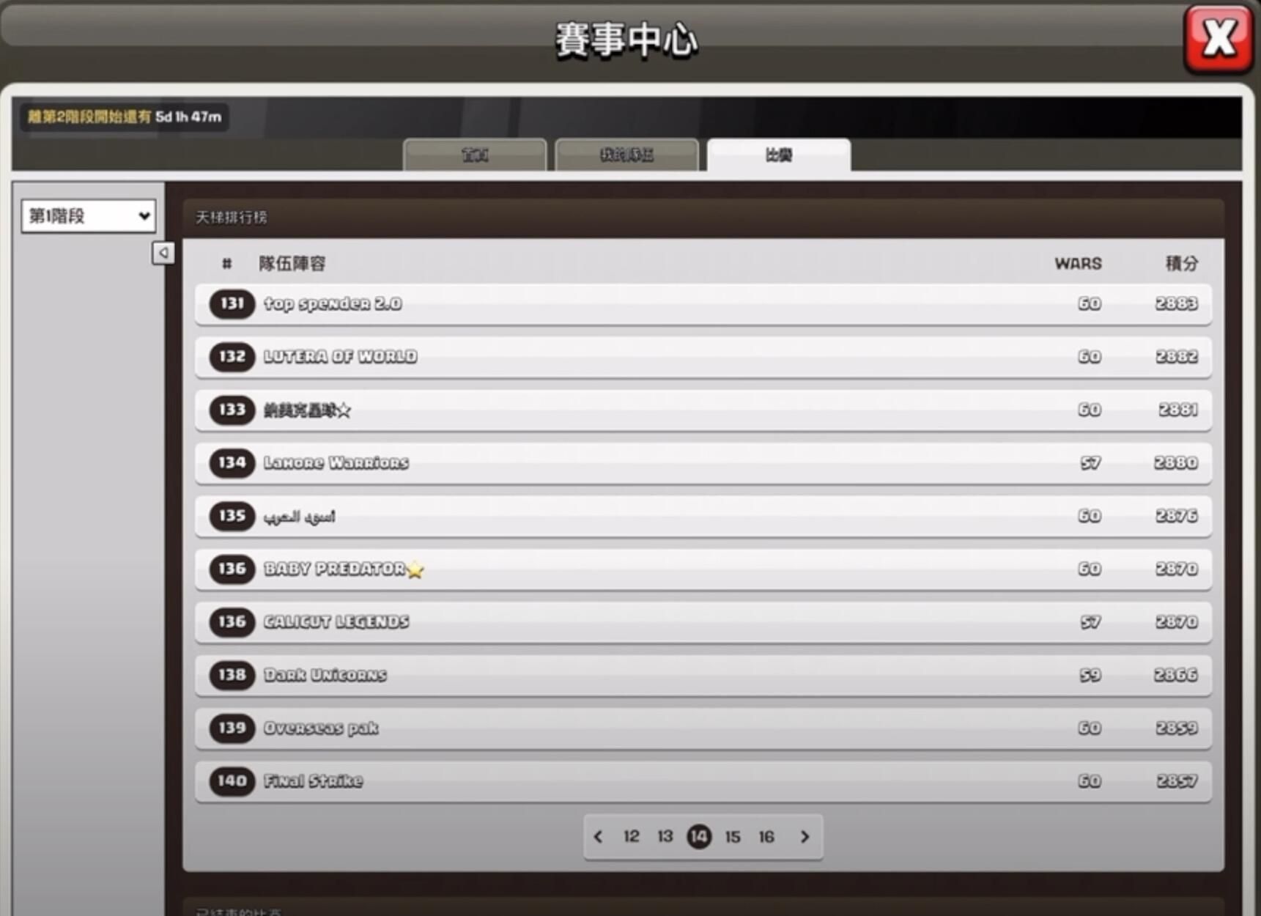Screen dimensions: 1261x916
Task: Jump to leaderboard page 13
Action: pos(665,836)
